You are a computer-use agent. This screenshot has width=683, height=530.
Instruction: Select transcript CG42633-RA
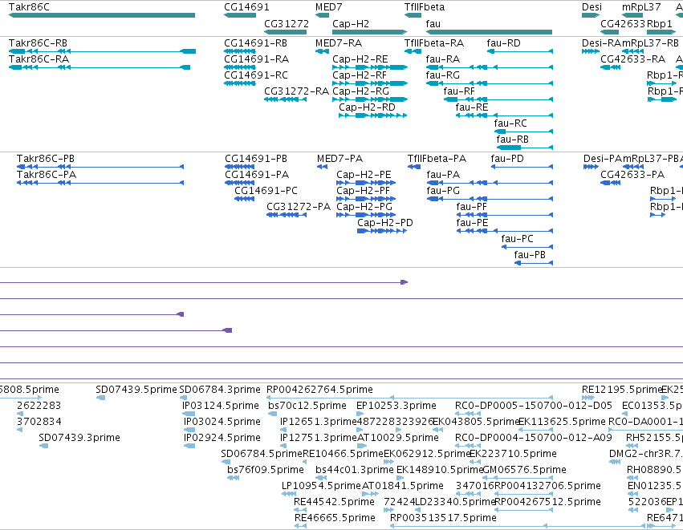[x=632, y=59]
